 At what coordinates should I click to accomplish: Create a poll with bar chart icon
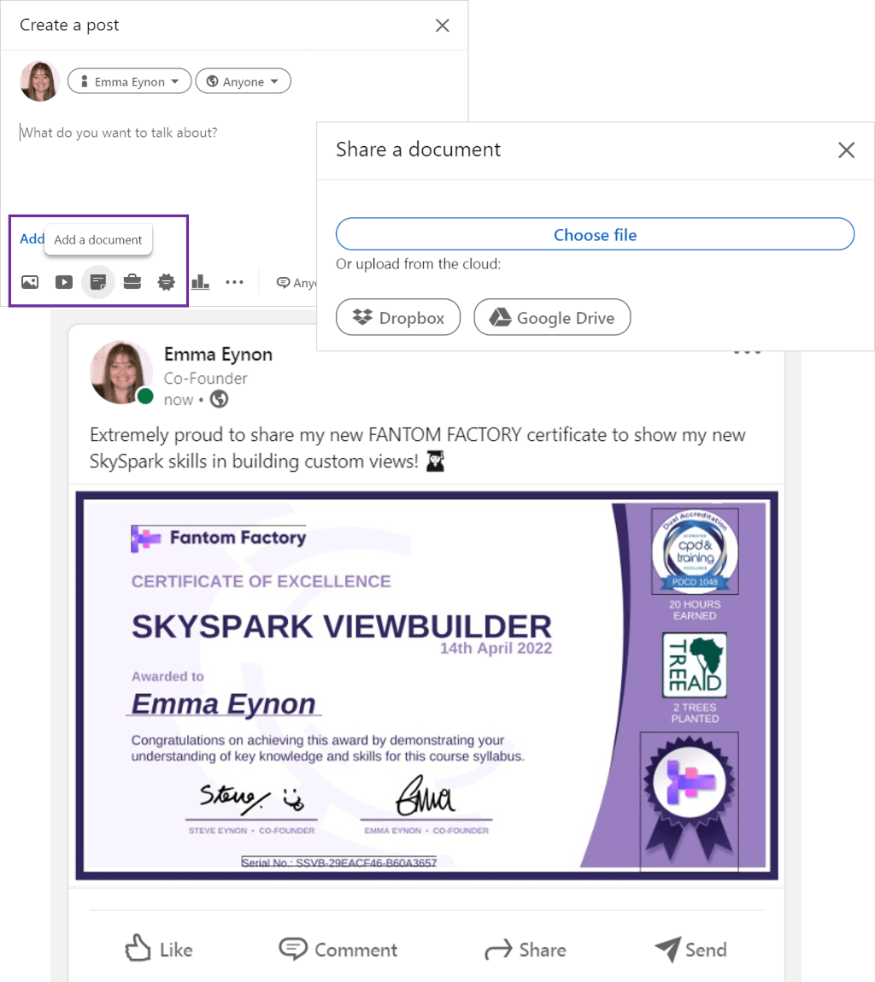click(200, 282)
